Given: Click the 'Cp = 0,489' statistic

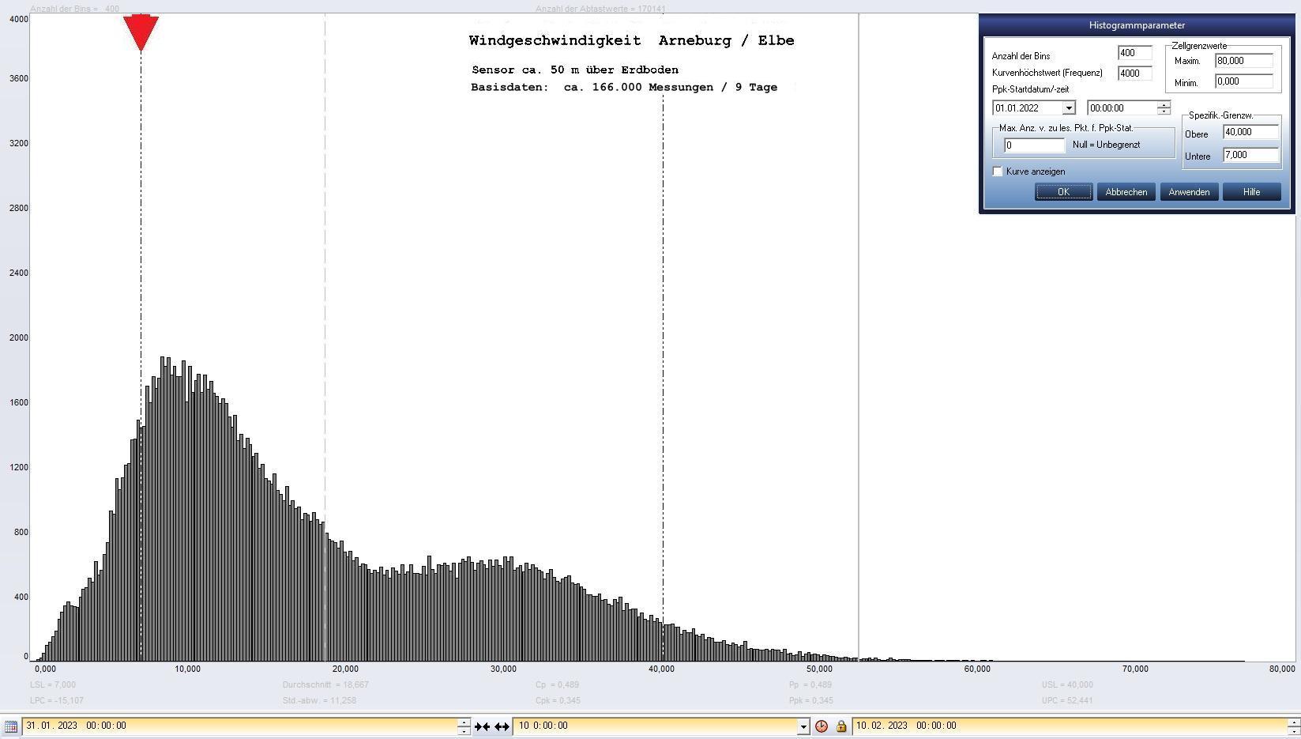Looking at the screenshot, I should (x=557, y=684).
